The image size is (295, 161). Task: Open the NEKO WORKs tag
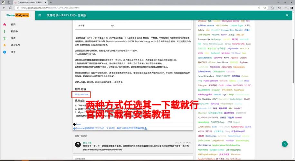222,25
